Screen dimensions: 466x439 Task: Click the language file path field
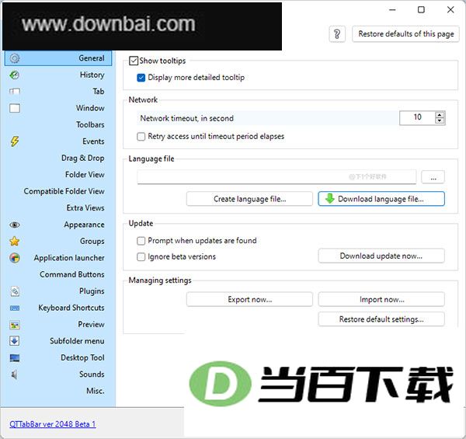click(276, 177)
